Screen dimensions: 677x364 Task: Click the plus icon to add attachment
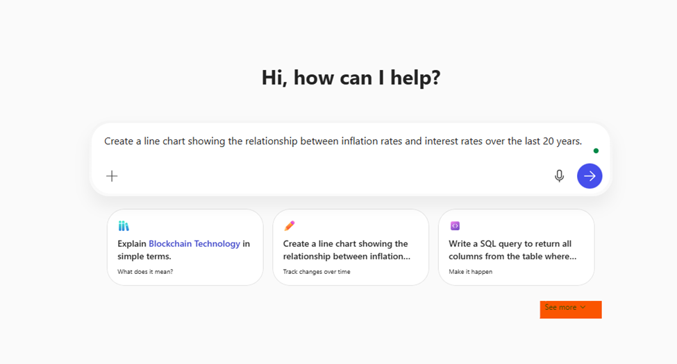click(x=112, y=176)
